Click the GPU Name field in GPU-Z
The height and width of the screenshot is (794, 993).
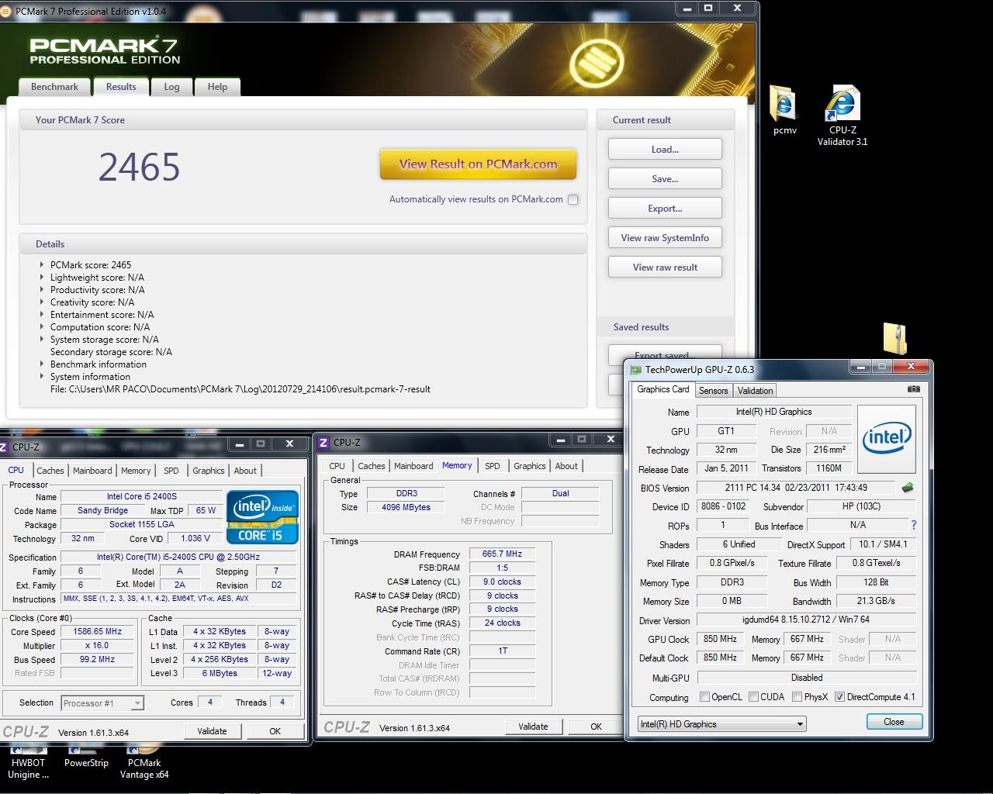click(773, 412)
